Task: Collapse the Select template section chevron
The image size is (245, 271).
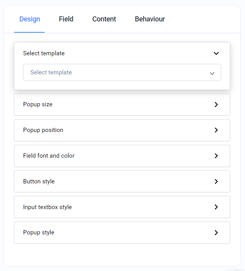Action: (x=216, y=53)
